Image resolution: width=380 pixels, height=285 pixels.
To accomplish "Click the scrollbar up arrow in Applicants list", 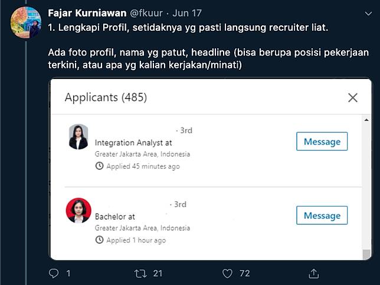I will (x=366, y=120).
